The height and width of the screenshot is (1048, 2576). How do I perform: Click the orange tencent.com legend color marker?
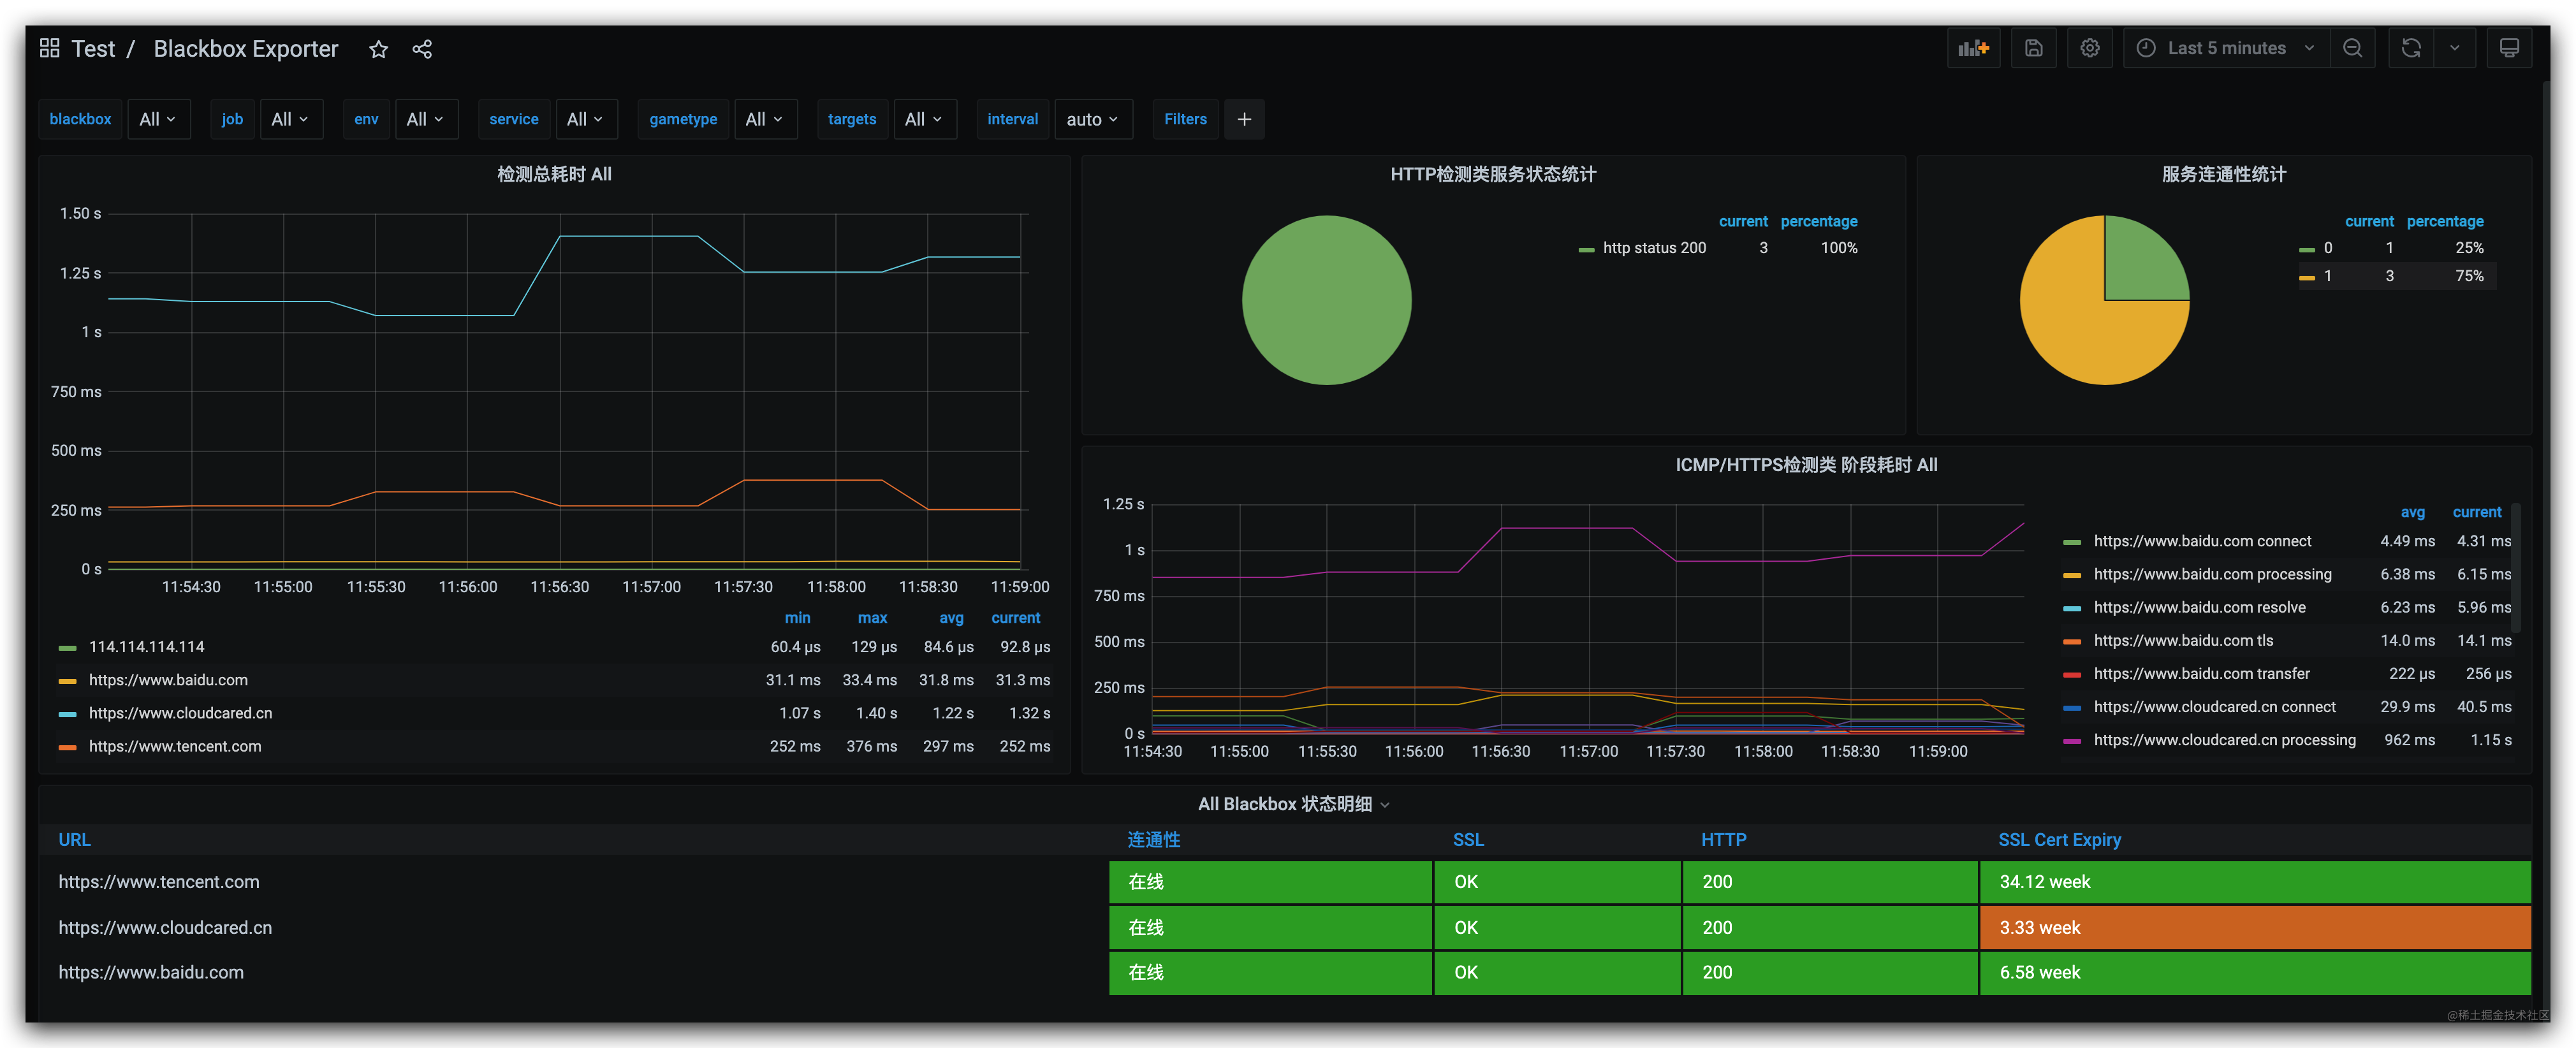point(67,746)
